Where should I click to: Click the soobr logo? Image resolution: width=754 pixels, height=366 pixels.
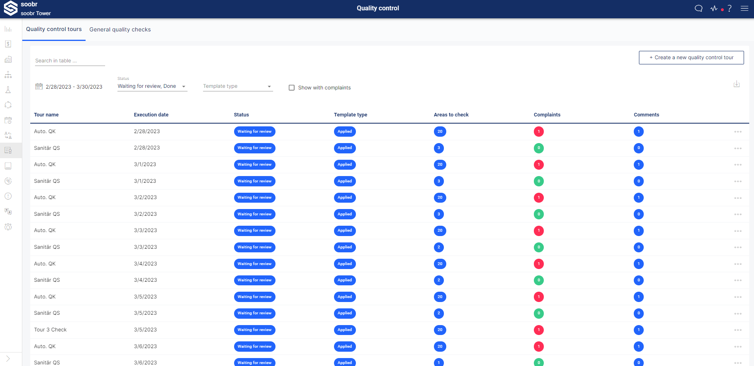[11, 8]
